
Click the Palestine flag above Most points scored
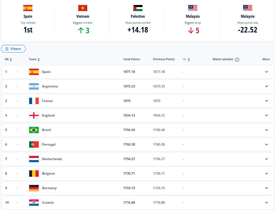[138, 8]
